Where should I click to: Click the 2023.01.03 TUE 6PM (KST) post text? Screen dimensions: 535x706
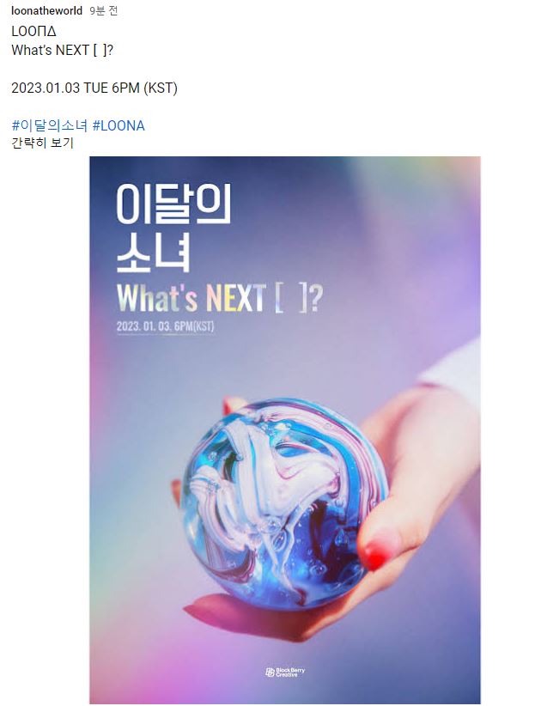coord(94,88)
